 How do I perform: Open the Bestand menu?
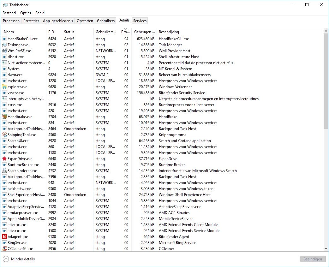tap(9, 13)
